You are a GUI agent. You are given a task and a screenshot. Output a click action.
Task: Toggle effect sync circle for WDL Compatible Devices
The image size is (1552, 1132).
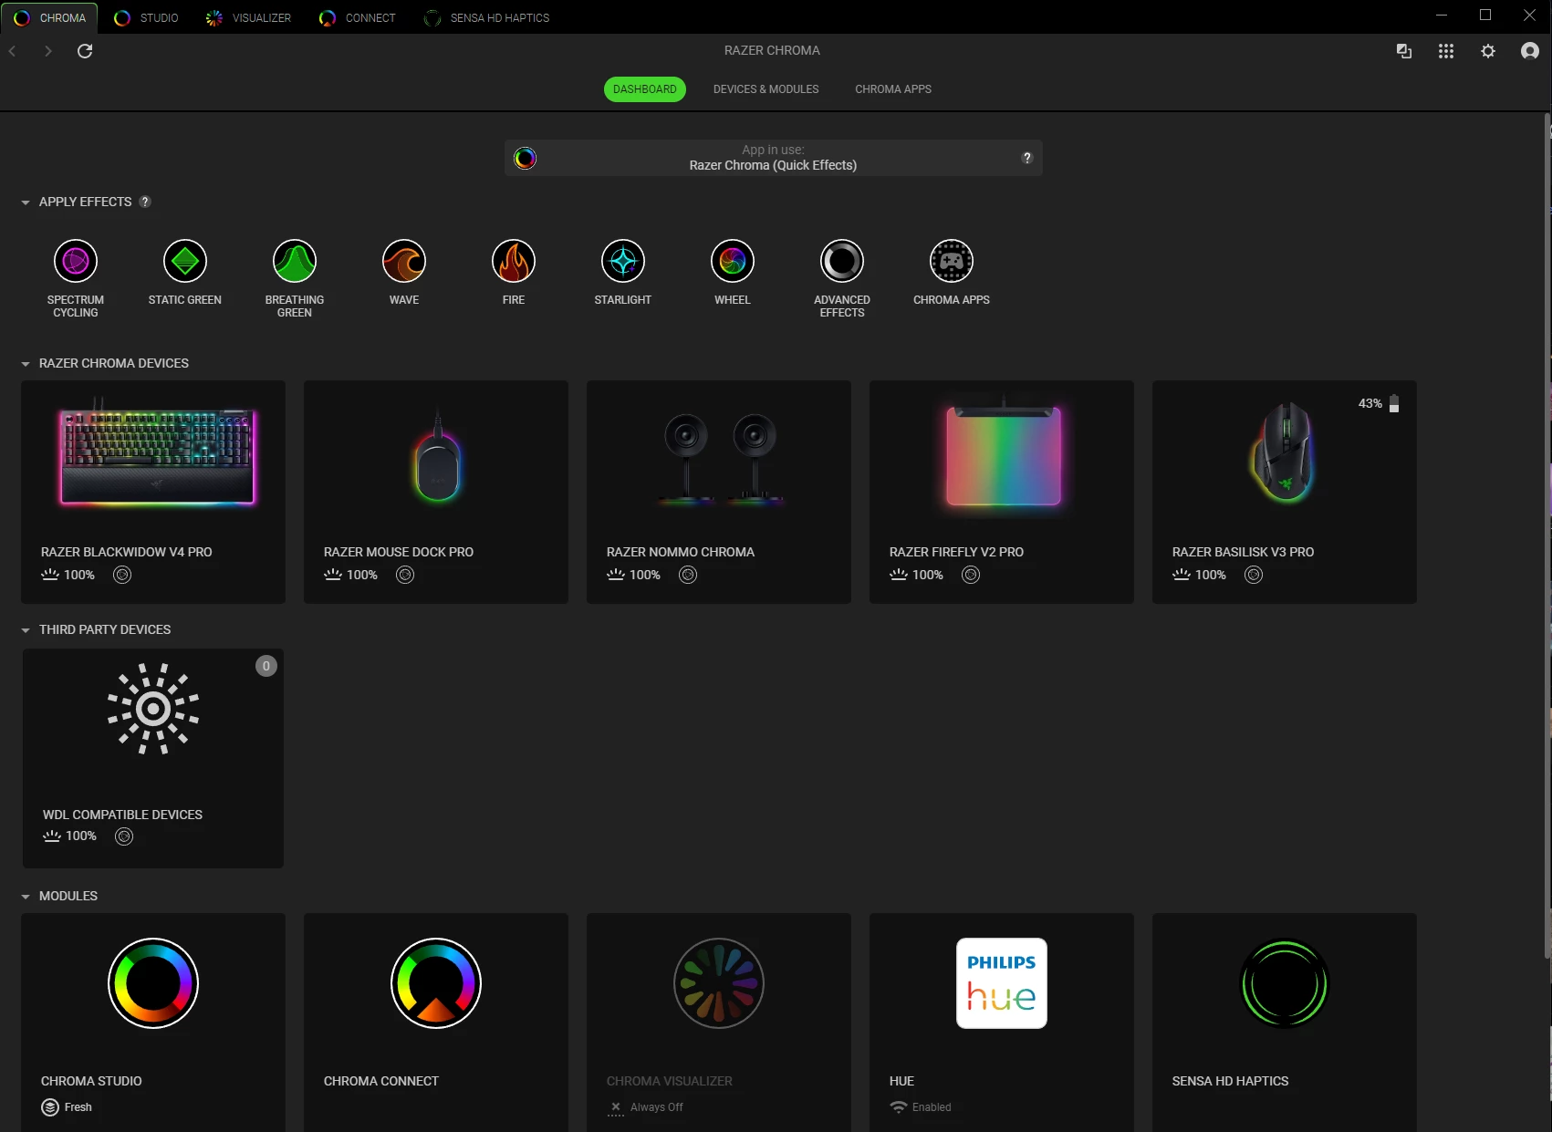124,836
